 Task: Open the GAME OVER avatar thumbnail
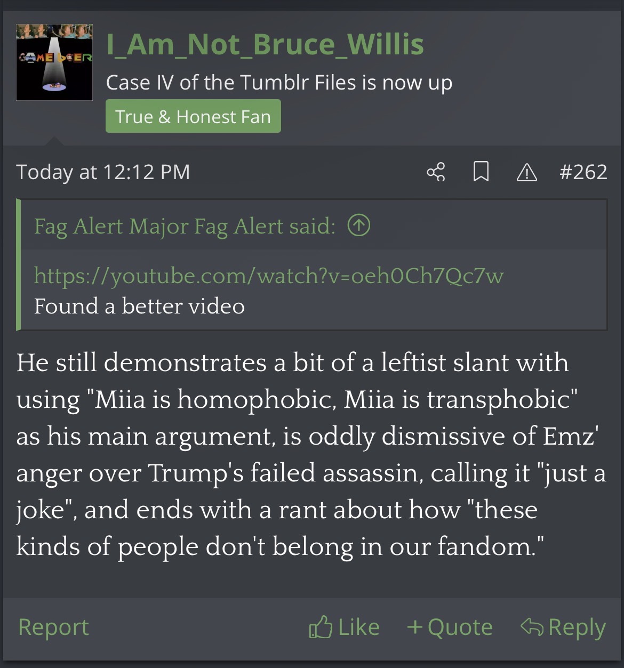point(54,62)
